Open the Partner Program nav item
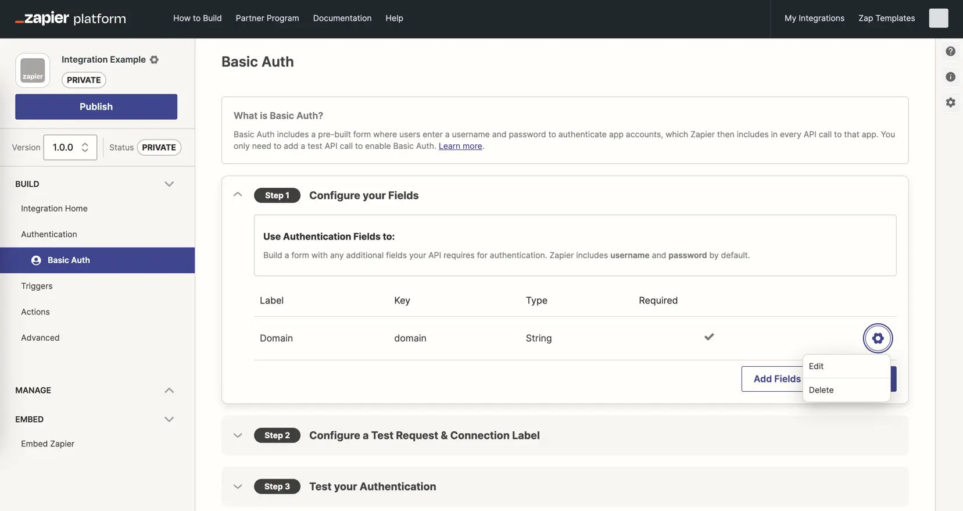 click(x=267, y=18)
